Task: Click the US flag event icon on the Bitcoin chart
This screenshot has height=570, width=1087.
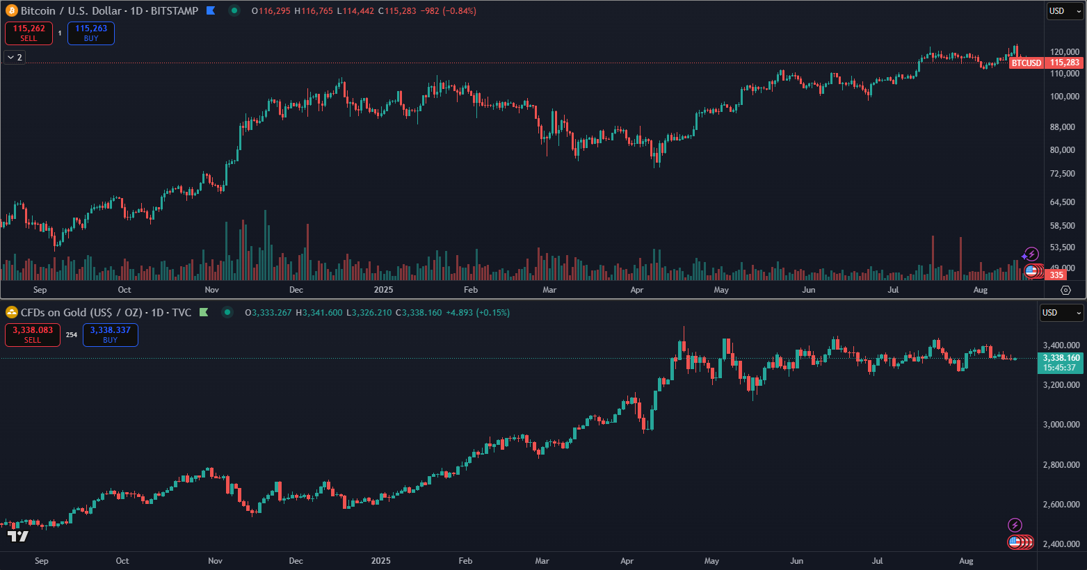Action: tap(1031, 271)
